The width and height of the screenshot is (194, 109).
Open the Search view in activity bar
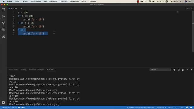tap(3, 16)
